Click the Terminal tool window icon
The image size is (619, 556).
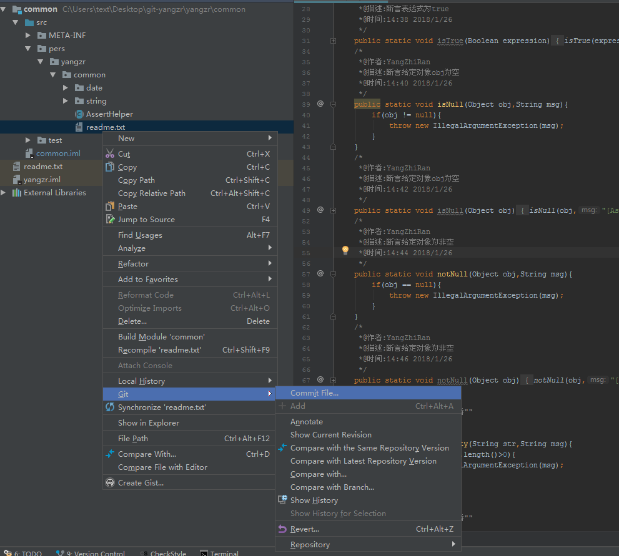coord(204,554)
